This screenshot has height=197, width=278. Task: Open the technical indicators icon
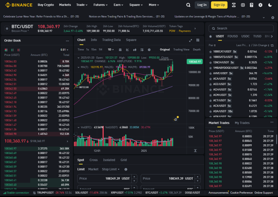pos(142,50)
